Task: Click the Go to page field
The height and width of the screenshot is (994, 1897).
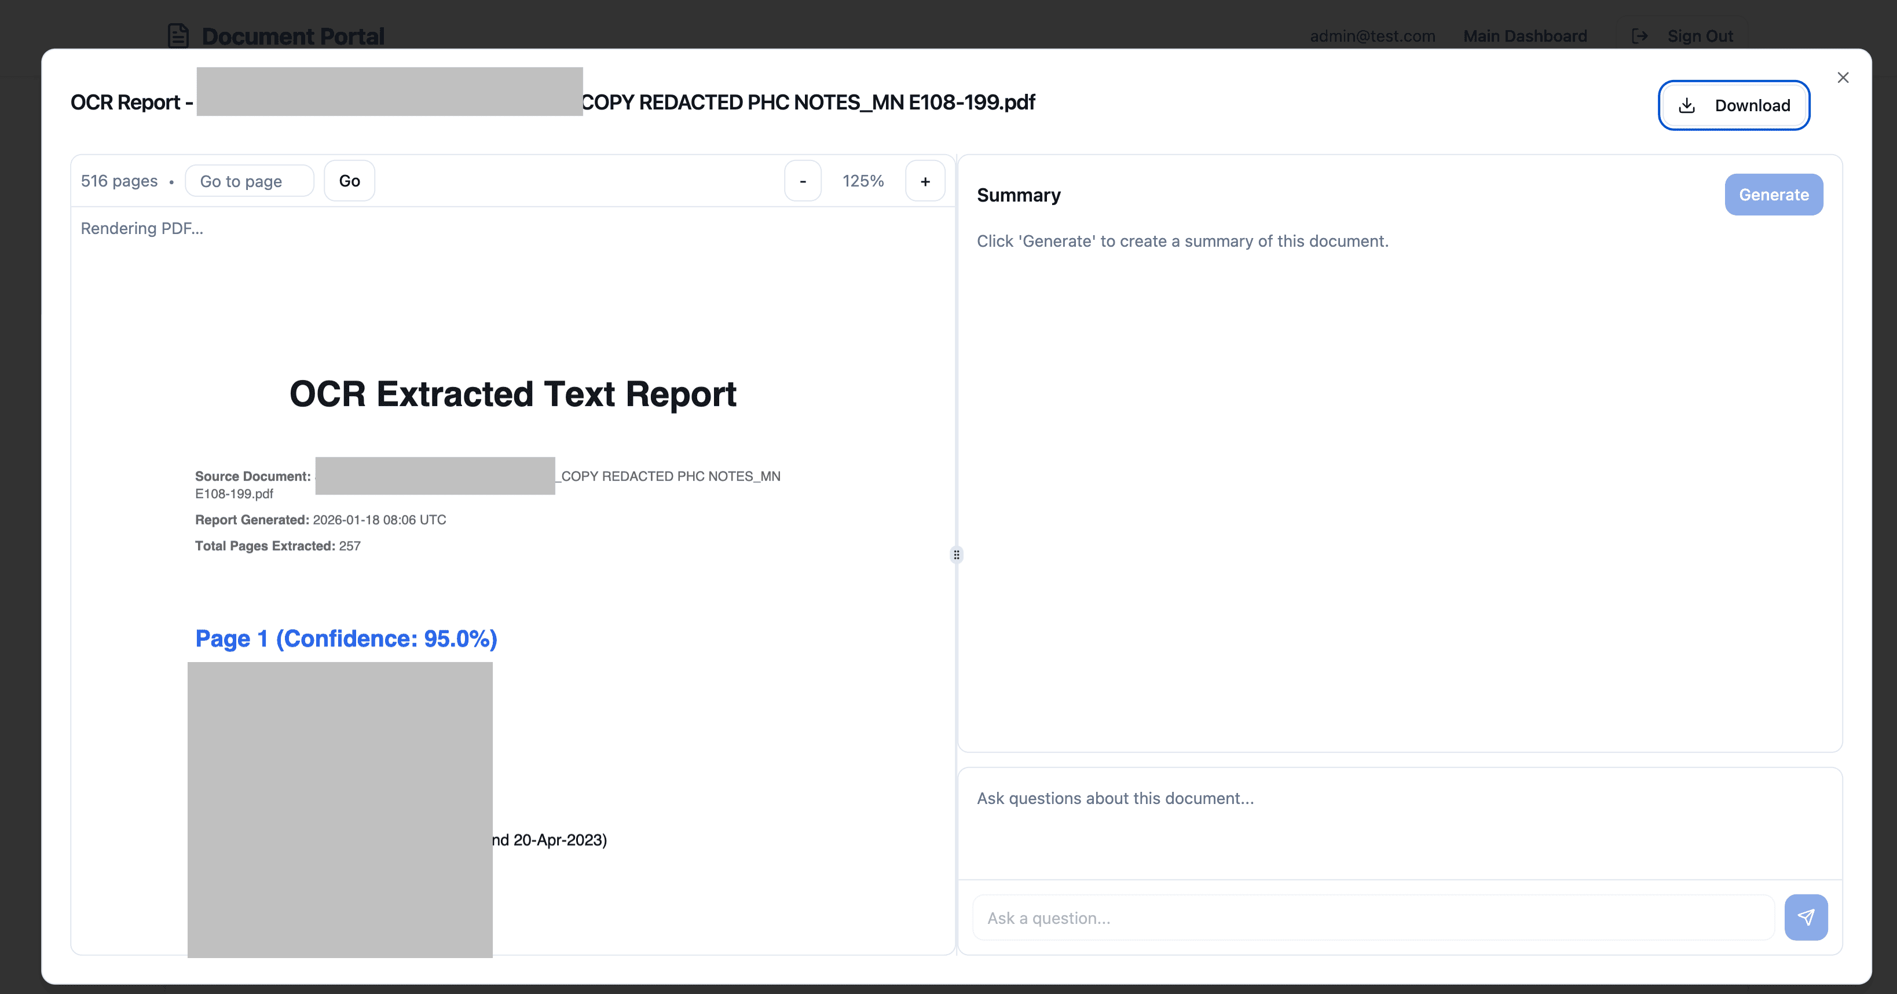Action: [249, 181]
